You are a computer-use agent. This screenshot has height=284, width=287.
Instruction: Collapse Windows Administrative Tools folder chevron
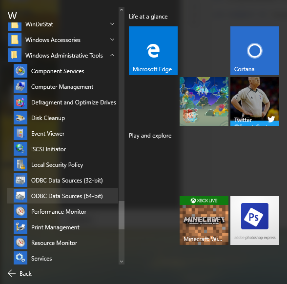pos(112,55)
